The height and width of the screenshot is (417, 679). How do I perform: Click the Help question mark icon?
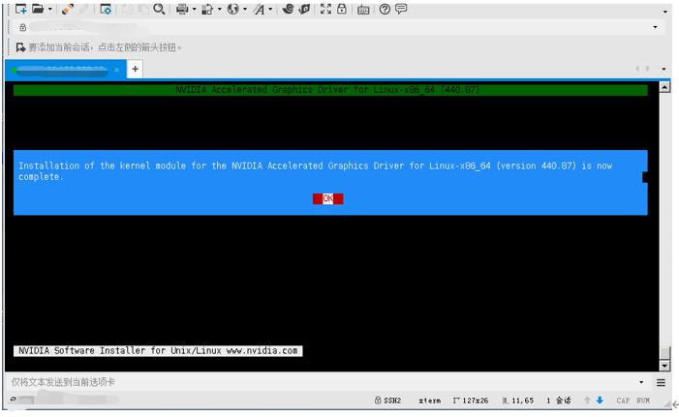click(x=384, y=9)
